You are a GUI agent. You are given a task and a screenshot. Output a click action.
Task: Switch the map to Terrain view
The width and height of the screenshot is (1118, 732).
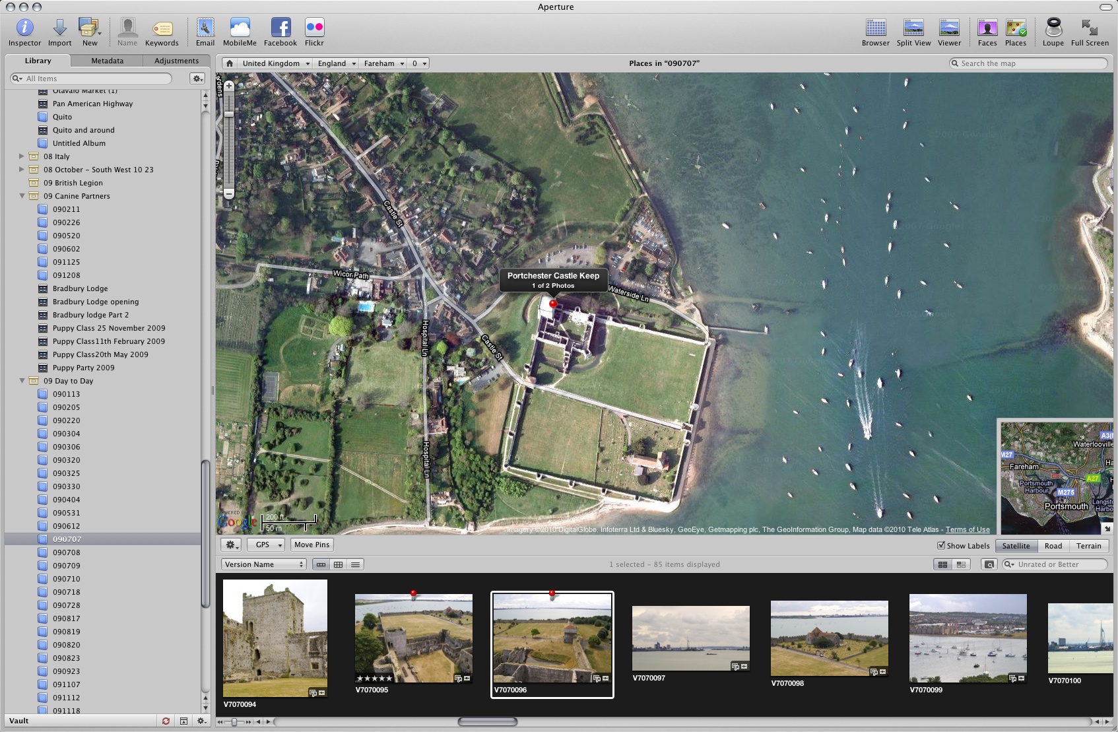(x=1088, y=546)
